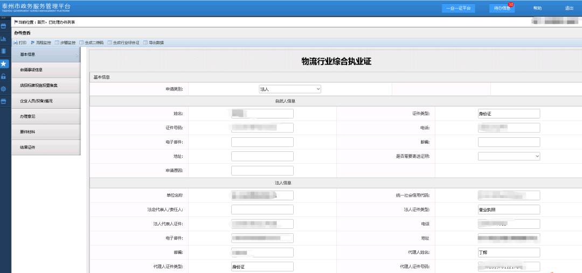Open the gear settings icon in sidebar

point(4,89)
